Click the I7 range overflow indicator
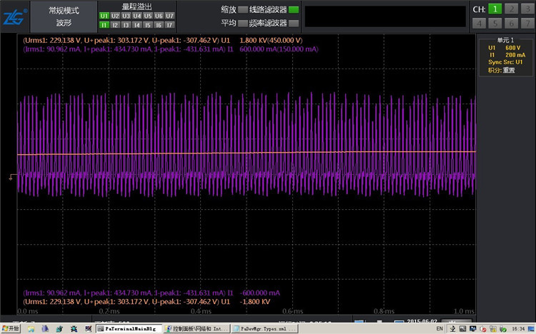The width and height of the screenshot is (536, 334). point(169,24)
